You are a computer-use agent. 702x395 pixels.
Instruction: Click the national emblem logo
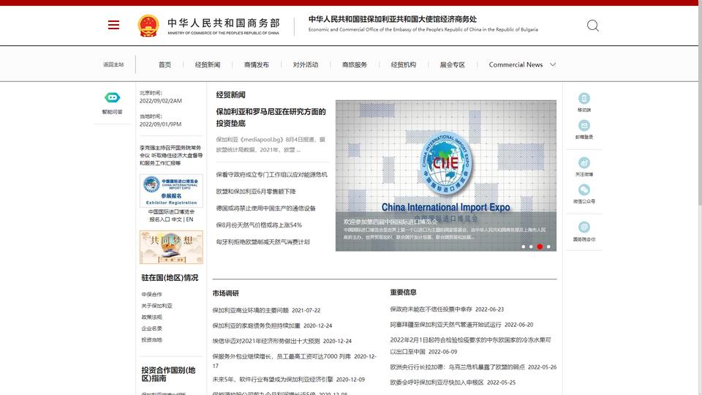(x=148, y=26)
